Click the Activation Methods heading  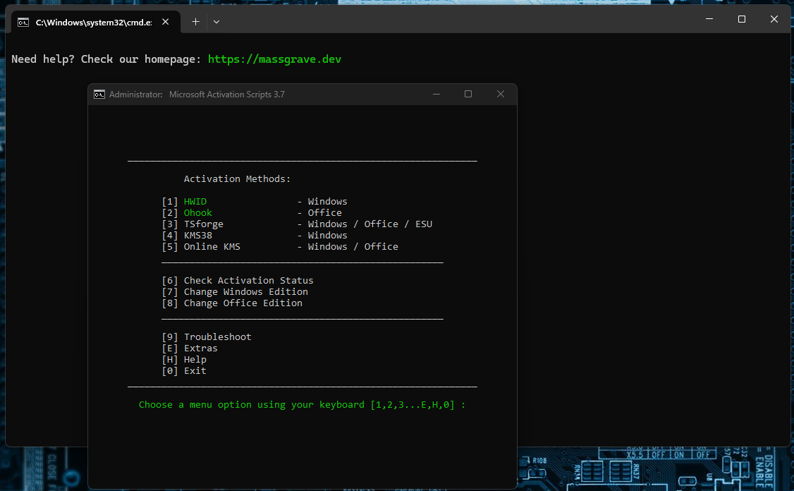pyautogui.click(x=237, y=179)
